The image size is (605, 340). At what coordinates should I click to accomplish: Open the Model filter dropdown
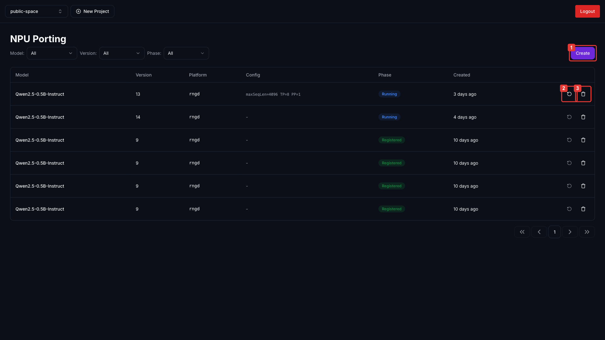(52, 53)
